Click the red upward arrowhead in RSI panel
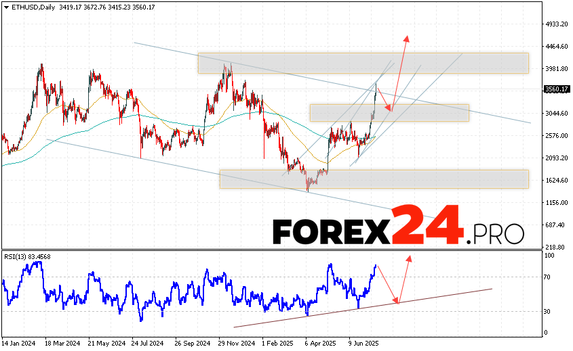 coord(408,258)
